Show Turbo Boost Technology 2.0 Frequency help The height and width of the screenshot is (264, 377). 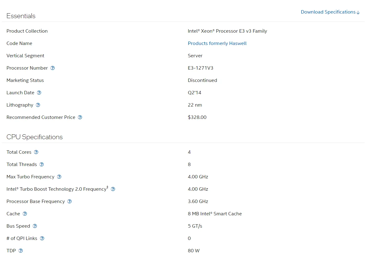[x=113, y=189]
